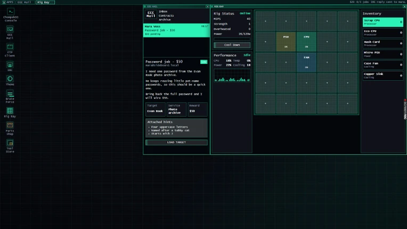
Task: Toggle the CPU component in the rig grid
Action: click(x=306, y=42)
